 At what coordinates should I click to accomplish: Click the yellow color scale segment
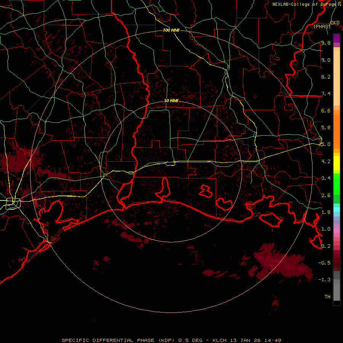(x=337, y=163)
